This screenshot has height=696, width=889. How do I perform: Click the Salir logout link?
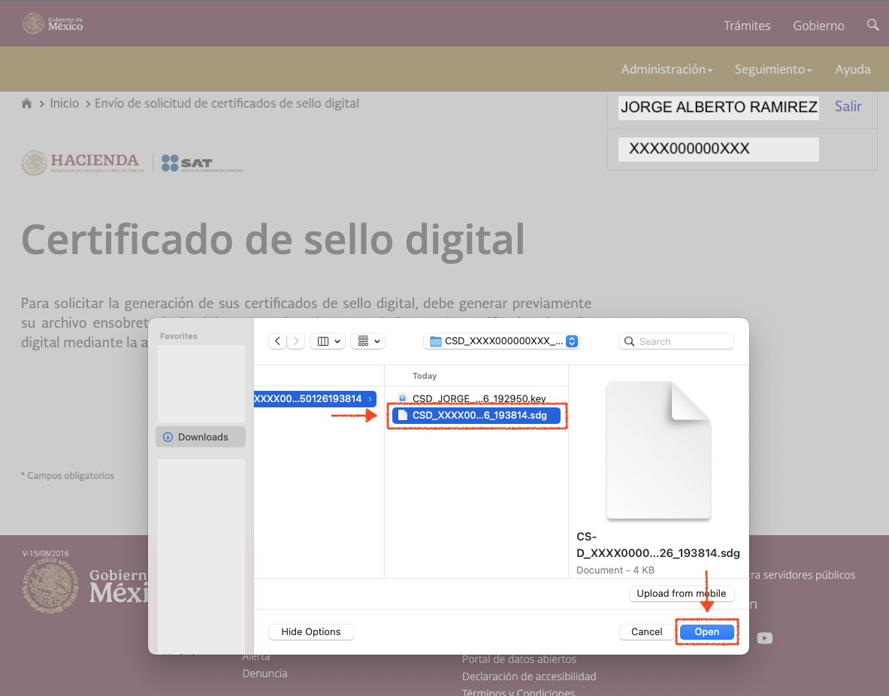[848, 106]
